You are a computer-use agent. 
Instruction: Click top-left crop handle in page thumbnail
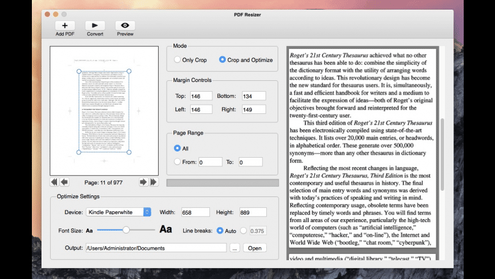click(x=79, y=71)
